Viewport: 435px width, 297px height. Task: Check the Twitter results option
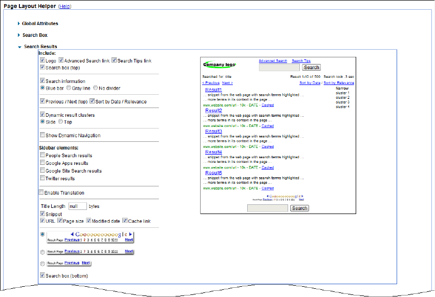tap(42, 179)
